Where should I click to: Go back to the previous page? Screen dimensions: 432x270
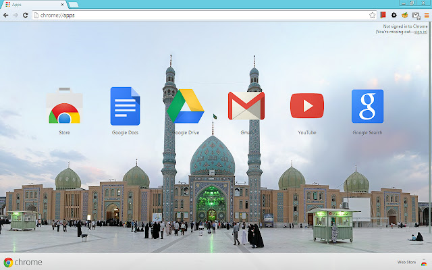pos(5,14)
